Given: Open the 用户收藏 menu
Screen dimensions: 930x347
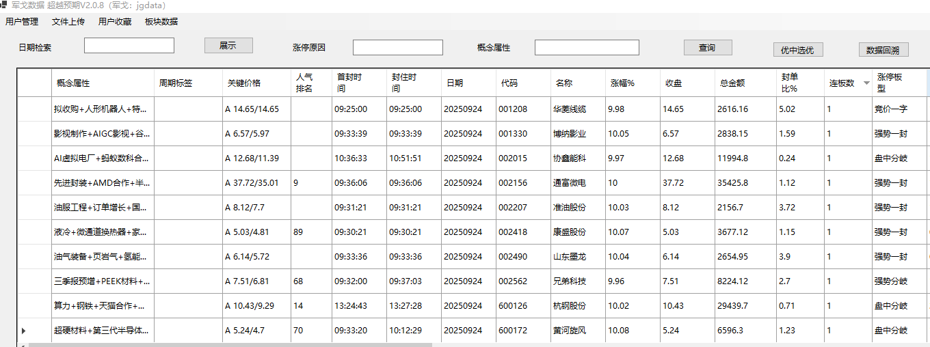Looking at the screenshot, I should 115,22.
